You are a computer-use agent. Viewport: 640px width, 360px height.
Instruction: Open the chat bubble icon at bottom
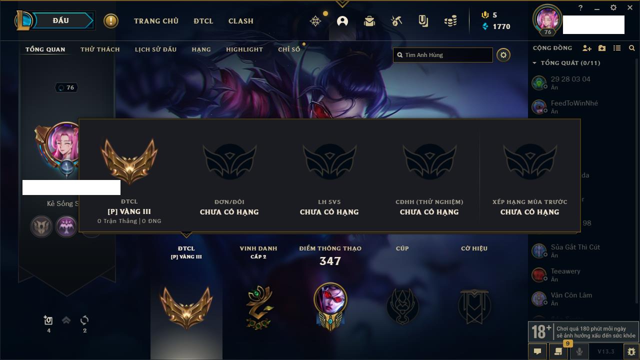pos(537,351)
